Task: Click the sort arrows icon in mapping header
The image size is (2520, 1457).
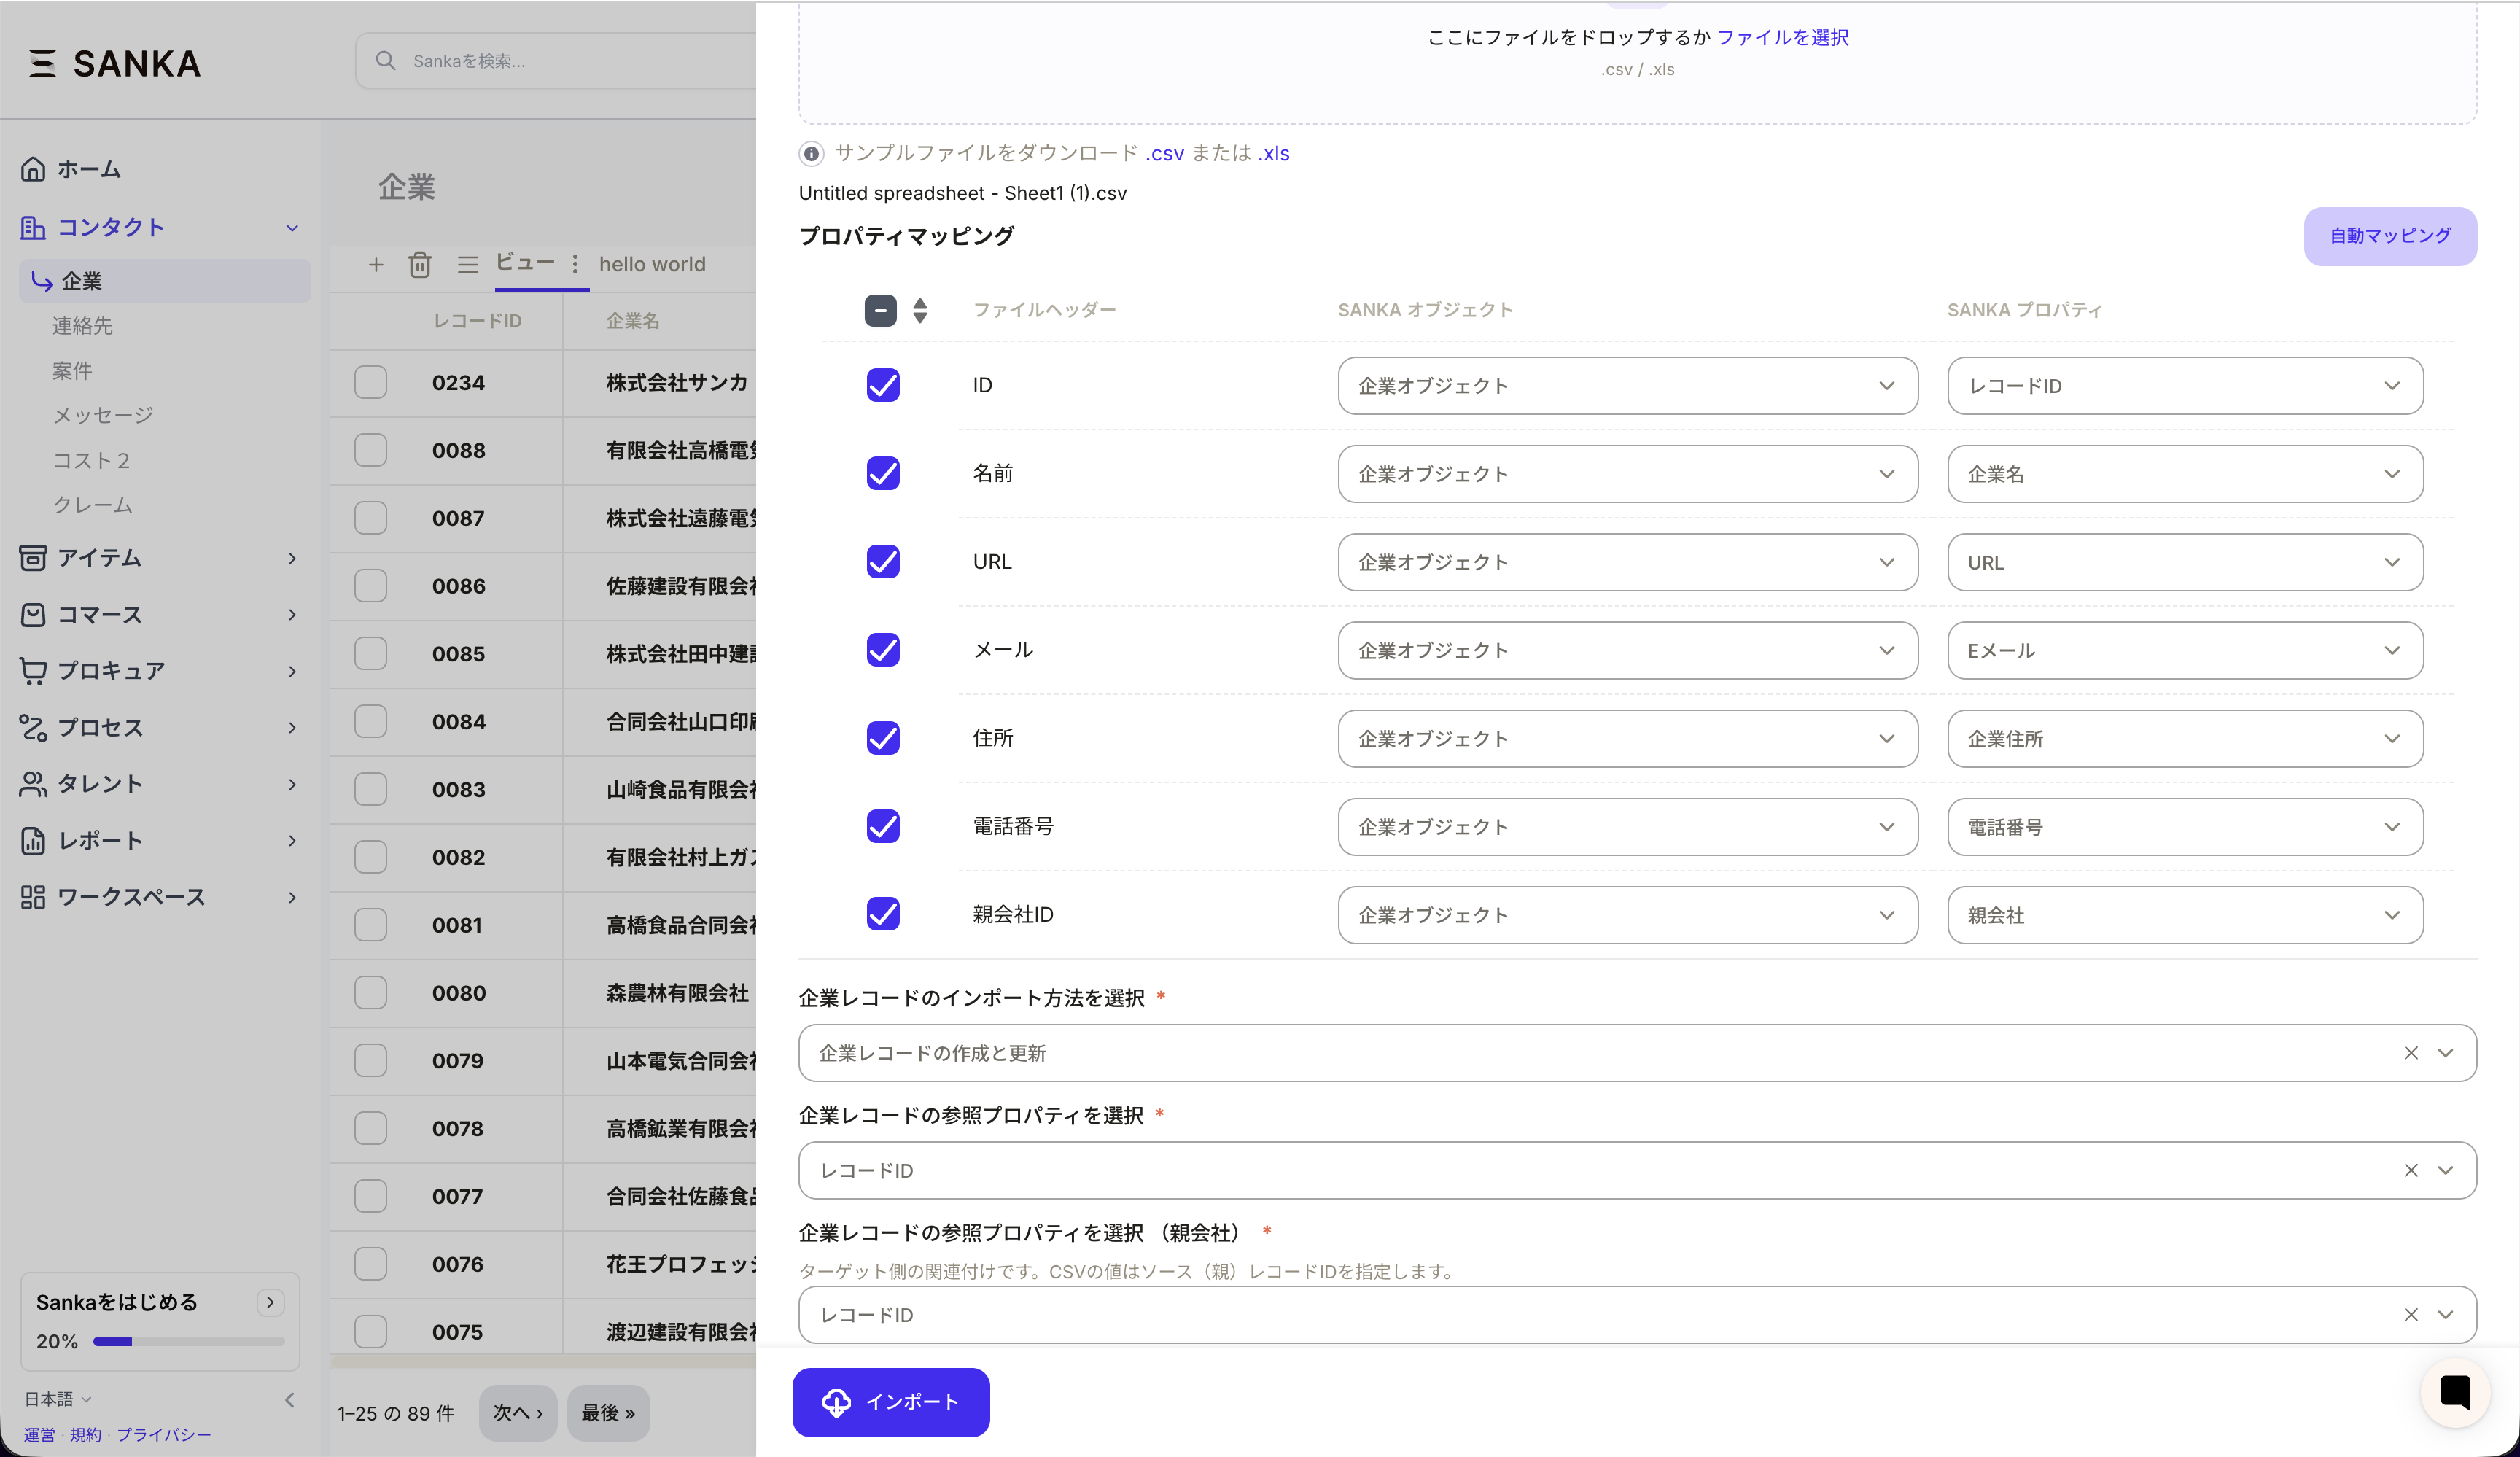Action: pos(920,310)
